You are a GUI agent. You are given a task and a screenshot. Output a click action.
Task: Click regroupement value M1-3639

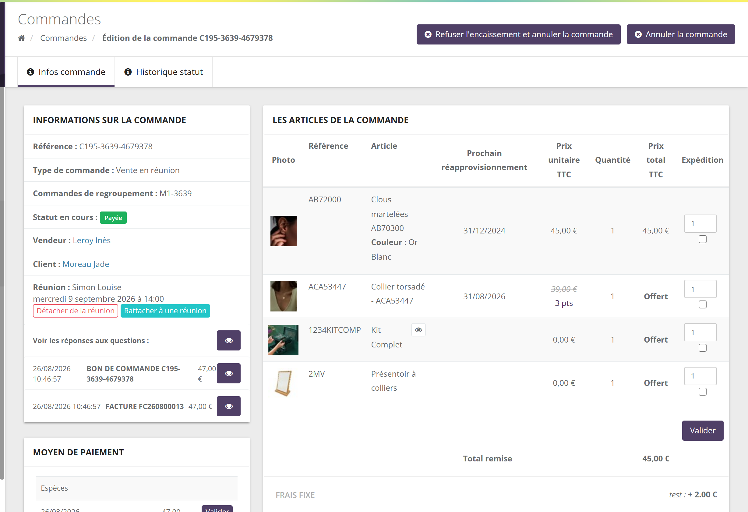pos(176,193)
